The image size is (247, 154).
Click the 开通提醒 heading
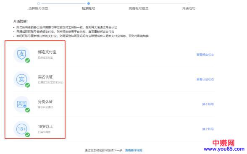click(21, 21)
